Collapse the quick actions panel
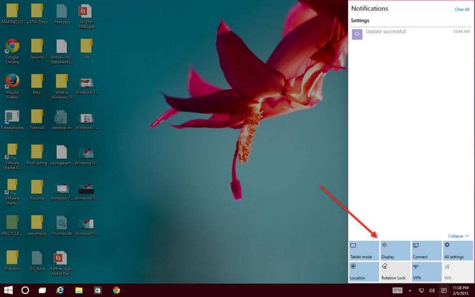The width and height of the screenshot is (475, 297). (458, 236)
